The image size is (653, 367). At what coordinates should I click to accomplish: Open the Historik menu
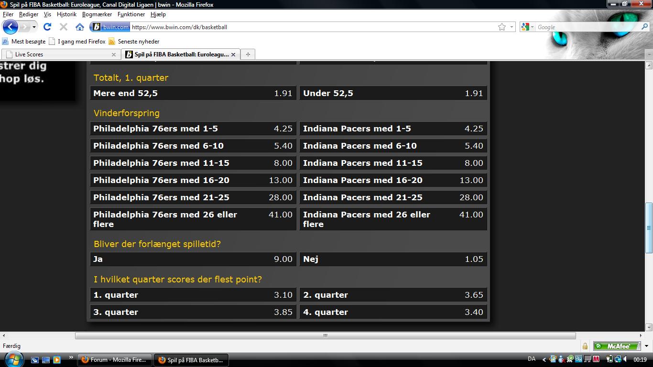tap(66, 14)
